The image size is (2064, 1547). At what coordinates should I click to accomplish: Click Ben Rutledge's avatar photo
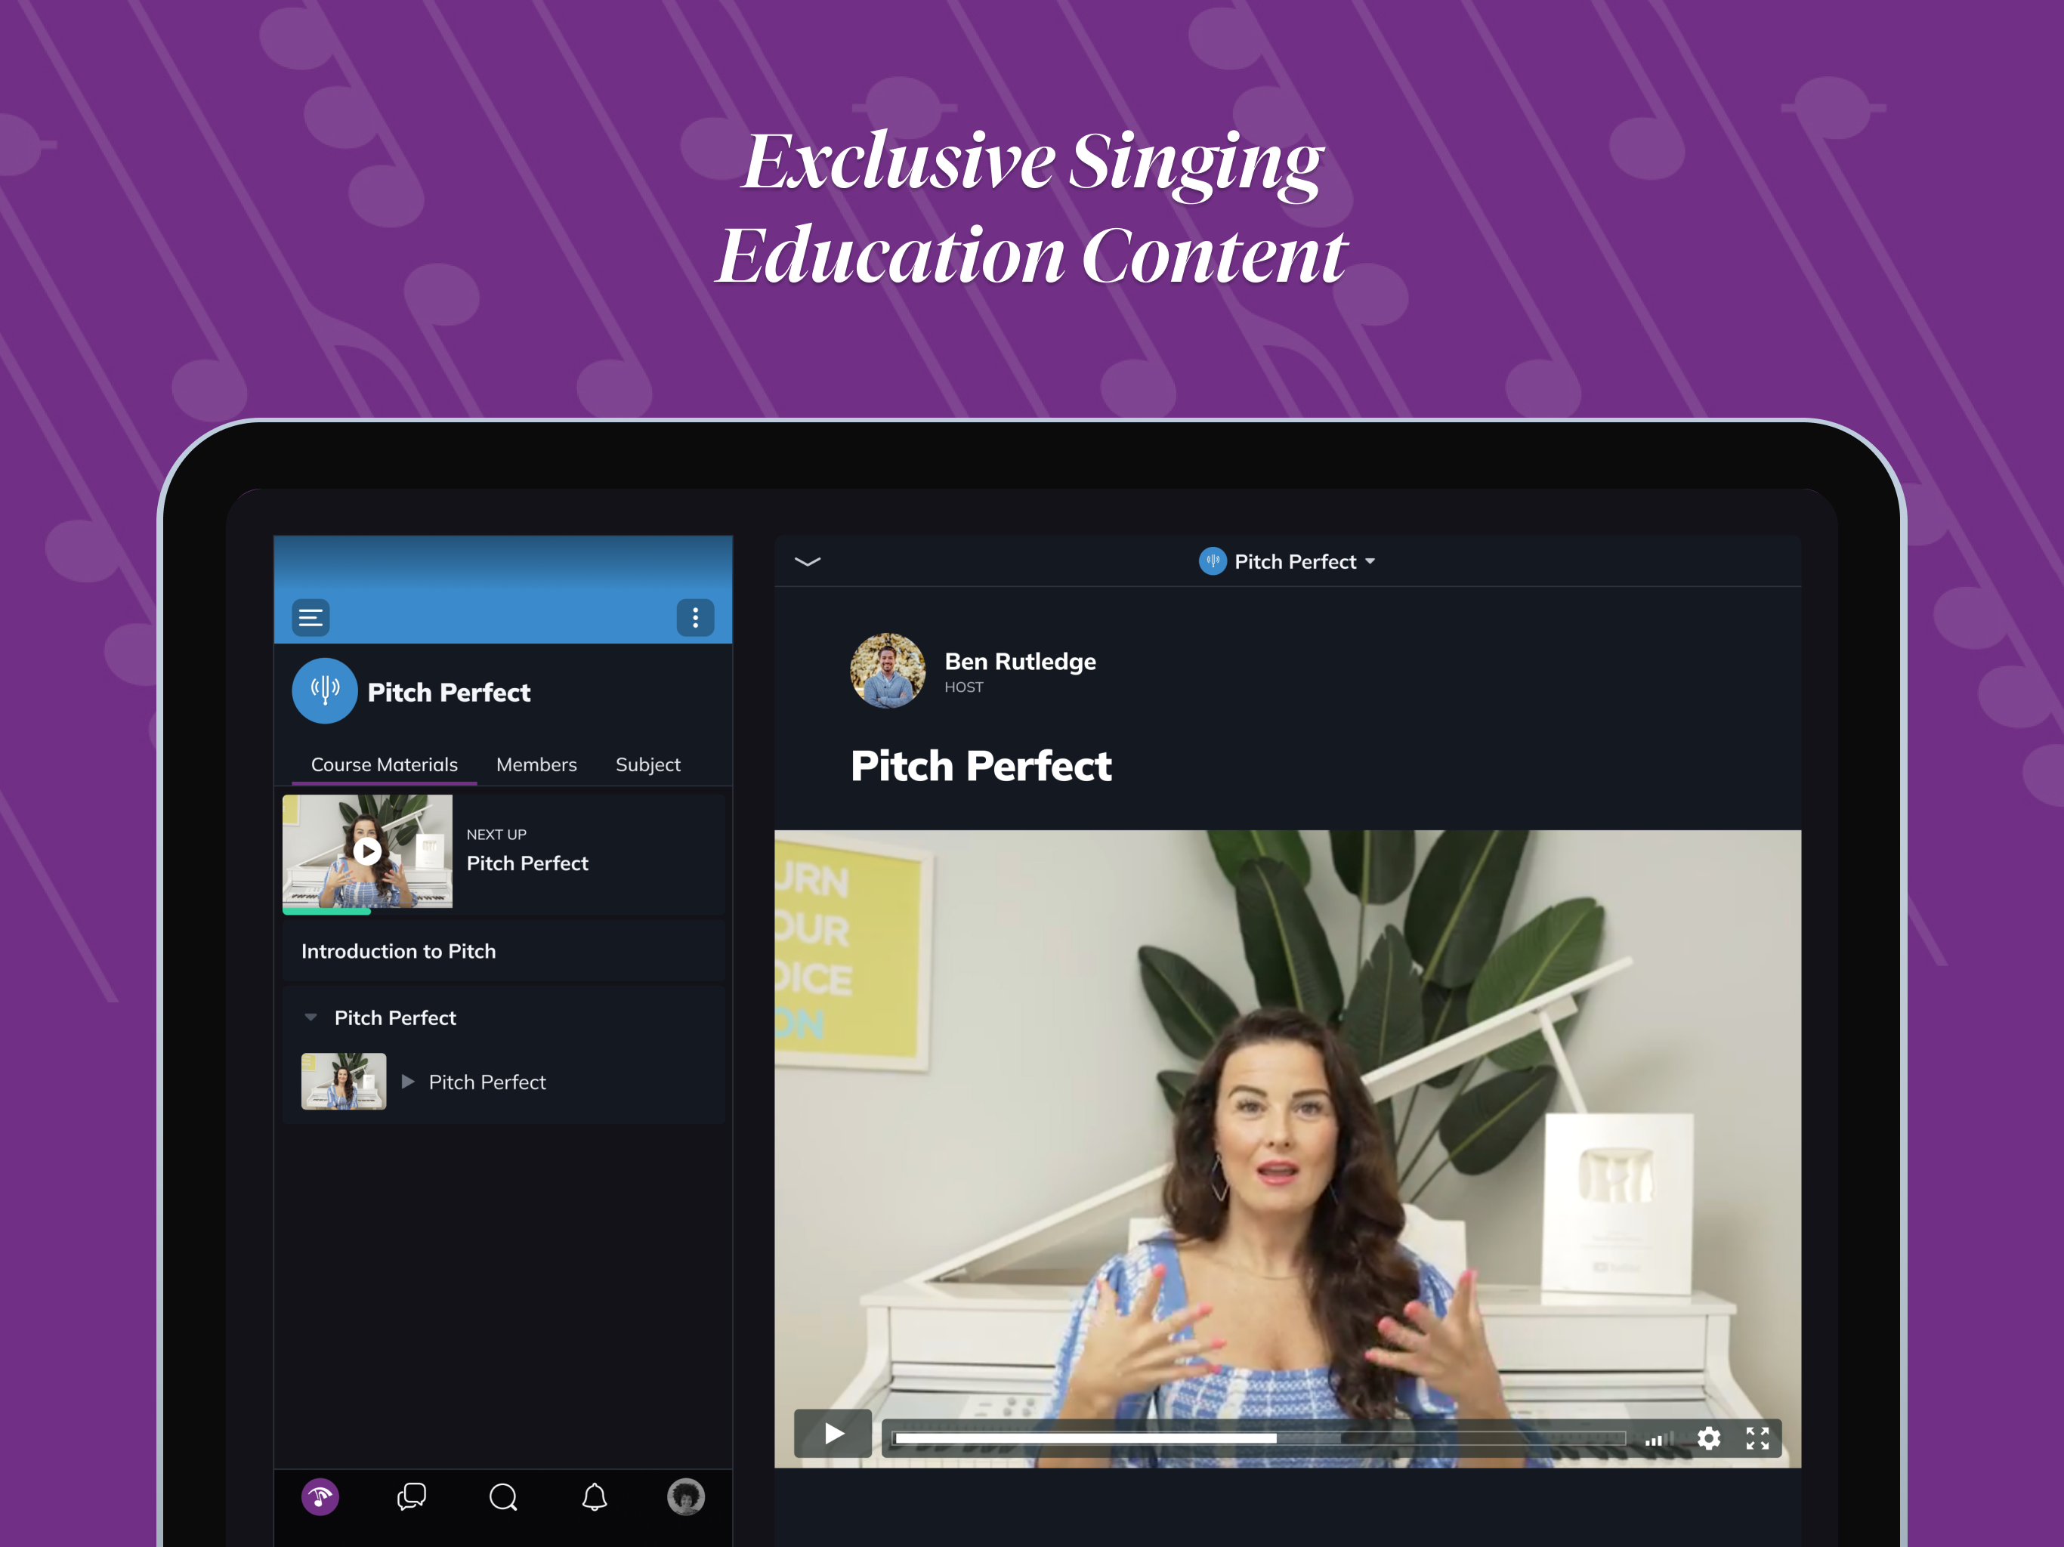[x=888, y=671]
